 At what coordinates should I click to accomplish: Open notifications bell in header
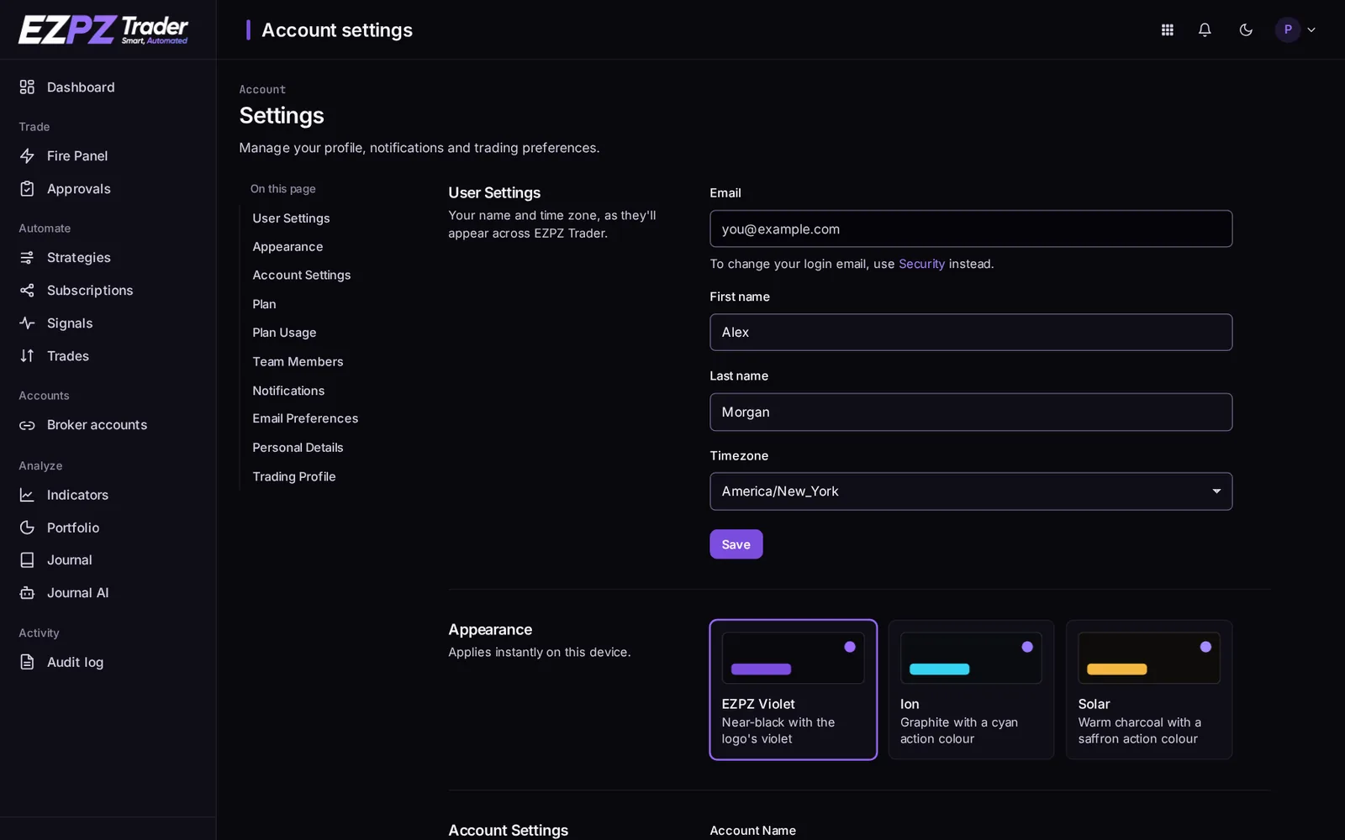pyautogui.click(x=1205, y=30)
